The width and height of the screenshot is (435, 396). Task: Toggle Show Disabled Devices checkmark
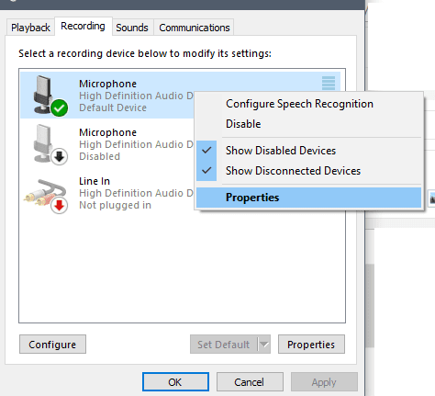[x=206, y=150]
